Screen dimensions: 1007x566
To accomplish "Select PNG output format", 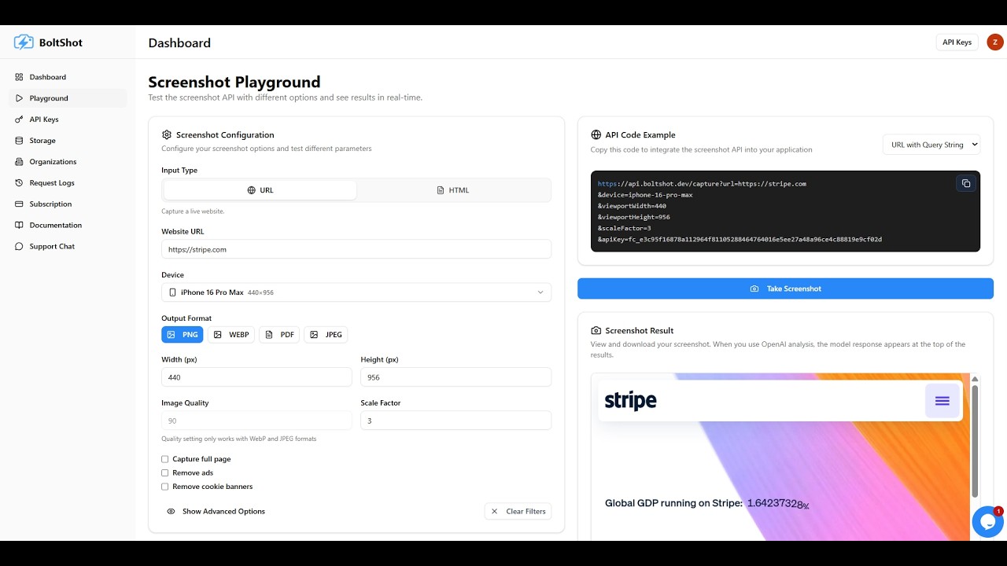I will coord(183,335).
